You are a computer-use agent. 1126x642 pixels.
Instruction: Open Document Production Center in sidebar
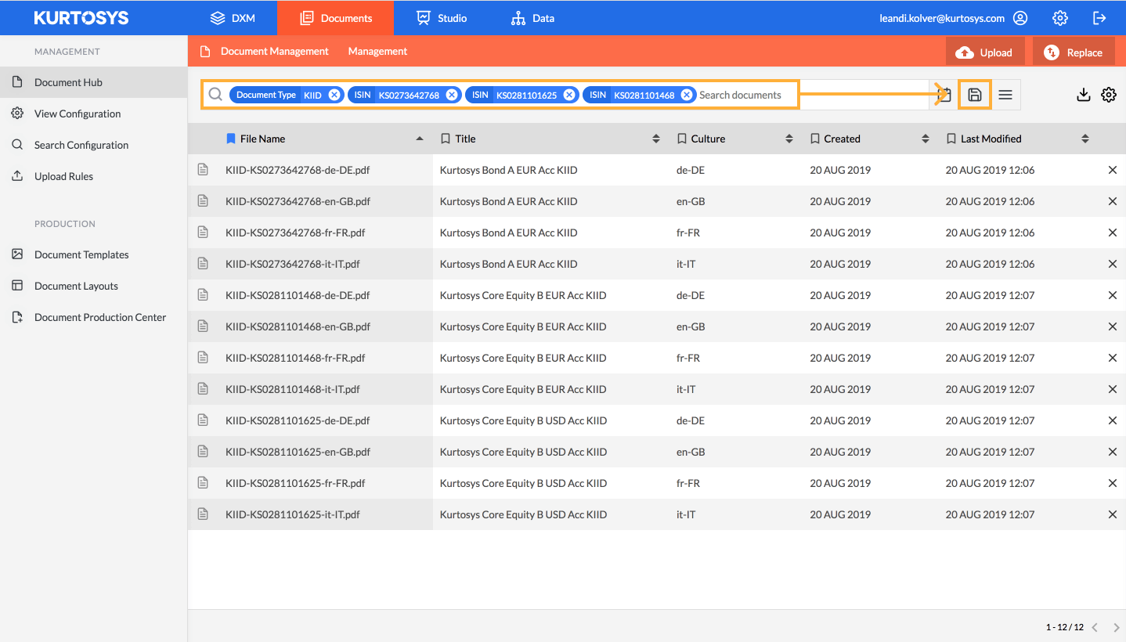(93, 317)
